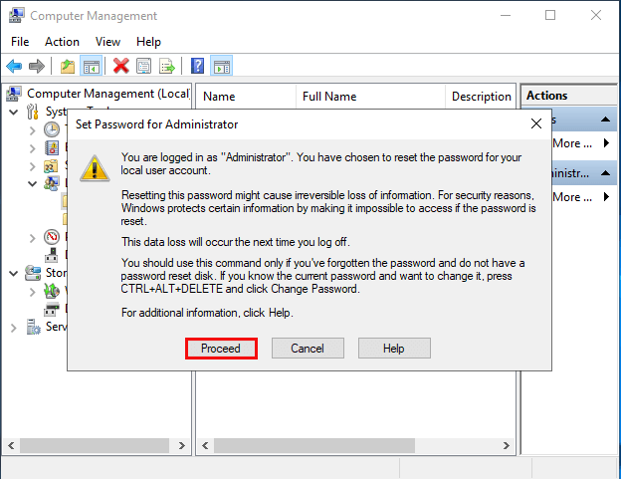
Task: Collapse the Storage tree node
Action: pyautogui.click(x=13, y=273)
